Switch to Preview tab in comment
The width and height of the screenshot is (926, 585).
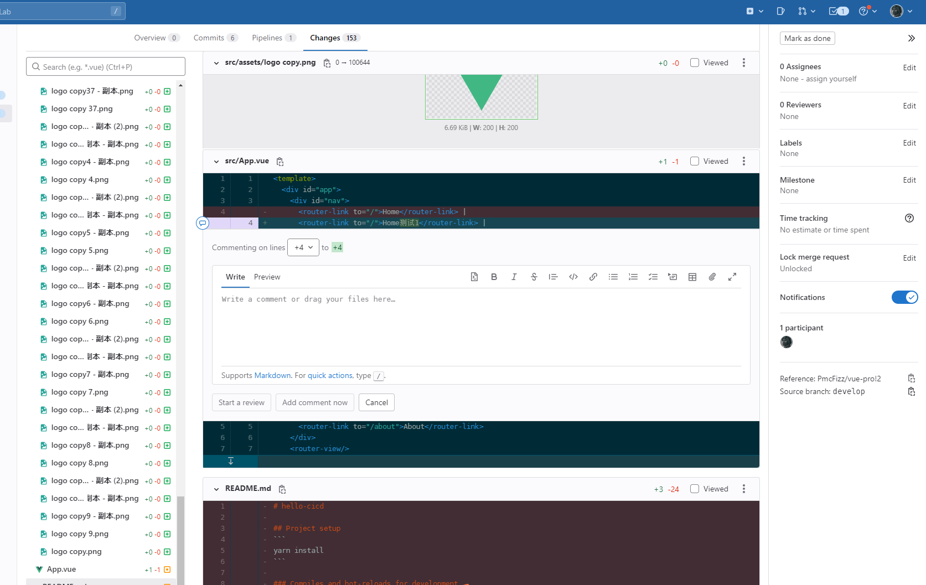point(267,277)
